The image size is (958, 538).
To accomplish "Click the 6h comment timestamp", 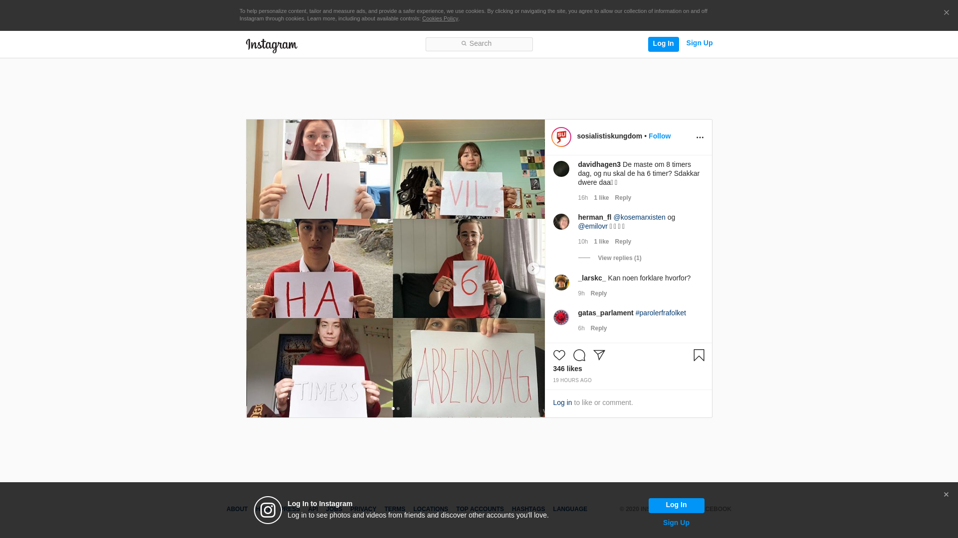I will point(581,328).
